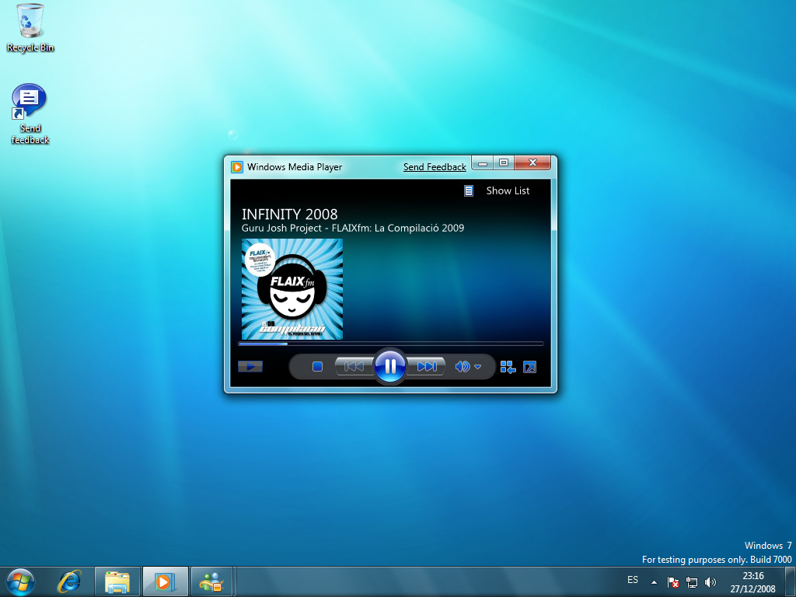Switch to Library mode
796x597 pixels.
click(508, 366)
